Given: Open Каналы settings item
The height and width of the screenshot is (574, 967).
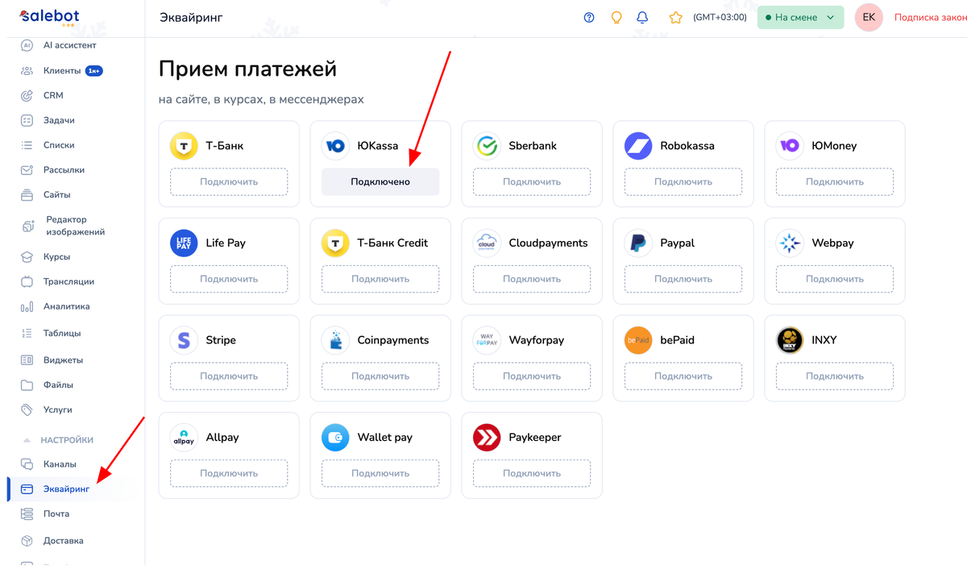Looking at the screenshot, I should point(61,464).
